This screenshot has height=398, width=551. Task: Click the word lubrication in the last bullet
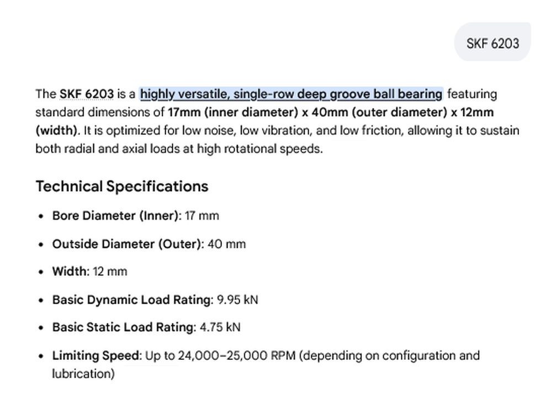(82, 374)
